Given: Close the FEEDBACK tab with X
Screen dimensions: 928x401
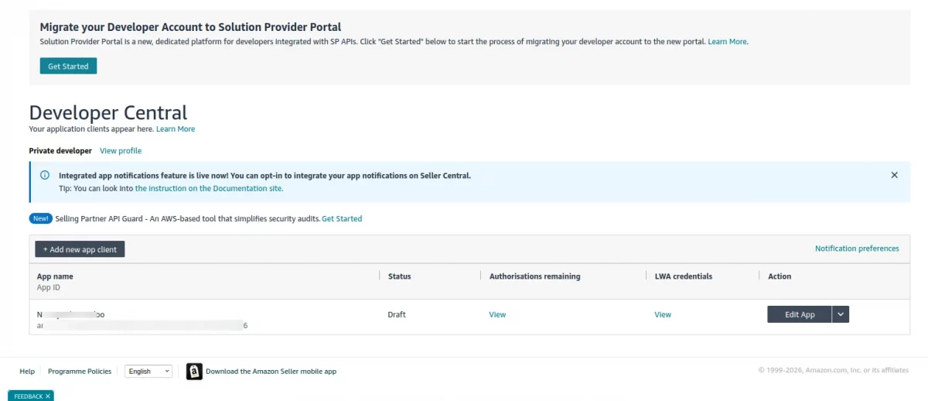Looking at the screenshot, I should coord(47,396).
